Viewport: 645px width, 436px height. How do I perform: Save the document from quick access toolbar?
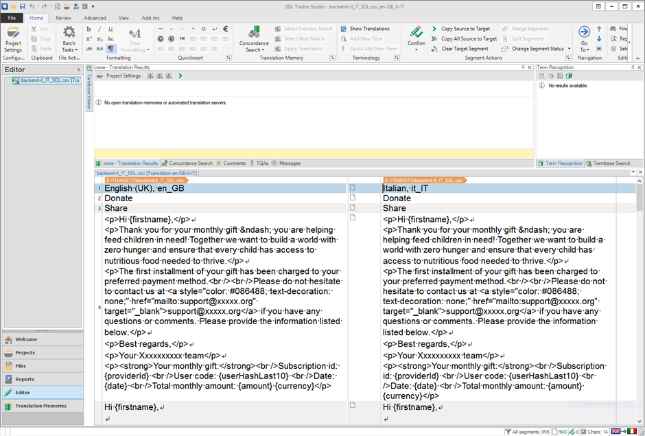22,7
